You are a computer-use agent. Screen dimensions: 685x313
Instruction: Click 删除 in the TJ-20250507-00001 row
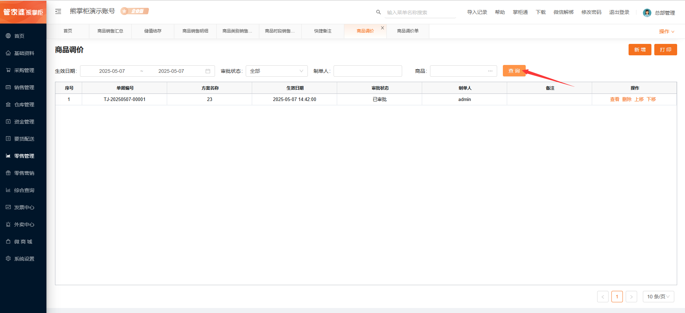627,99
